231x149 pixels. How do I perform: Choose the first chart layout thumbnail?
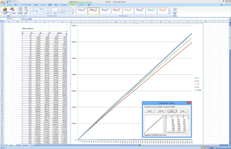click(x=34, y=11)
